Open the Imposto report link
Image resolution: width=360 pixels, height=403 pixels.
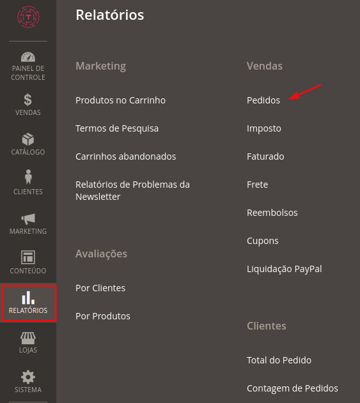(x=263, y=128)
